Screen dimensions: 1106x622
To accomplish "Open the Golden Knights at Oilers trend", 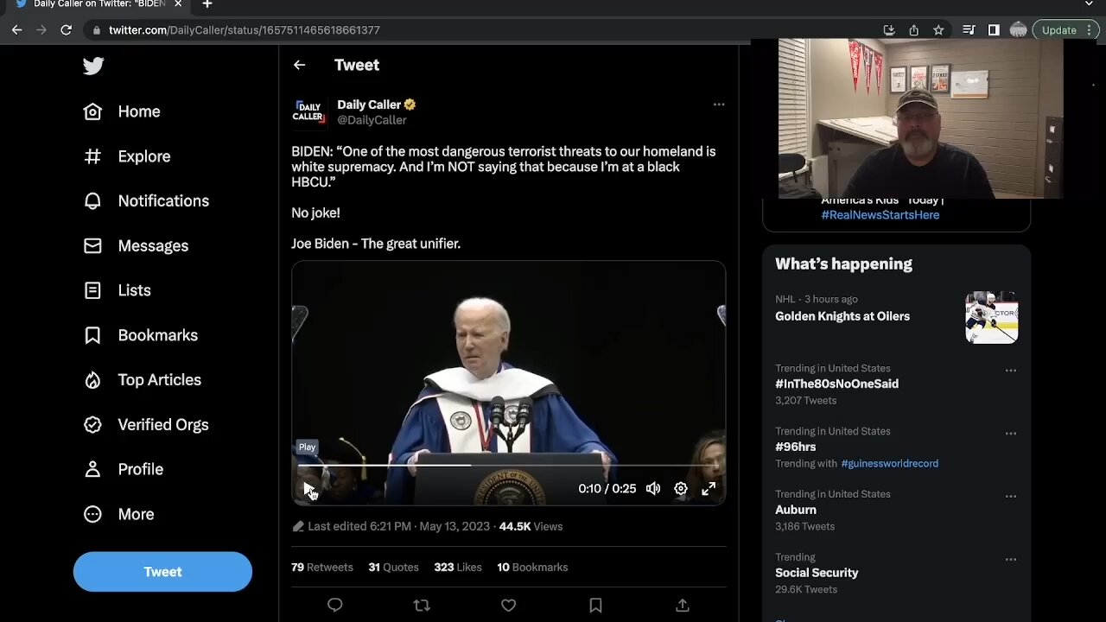I will (842, 316).
